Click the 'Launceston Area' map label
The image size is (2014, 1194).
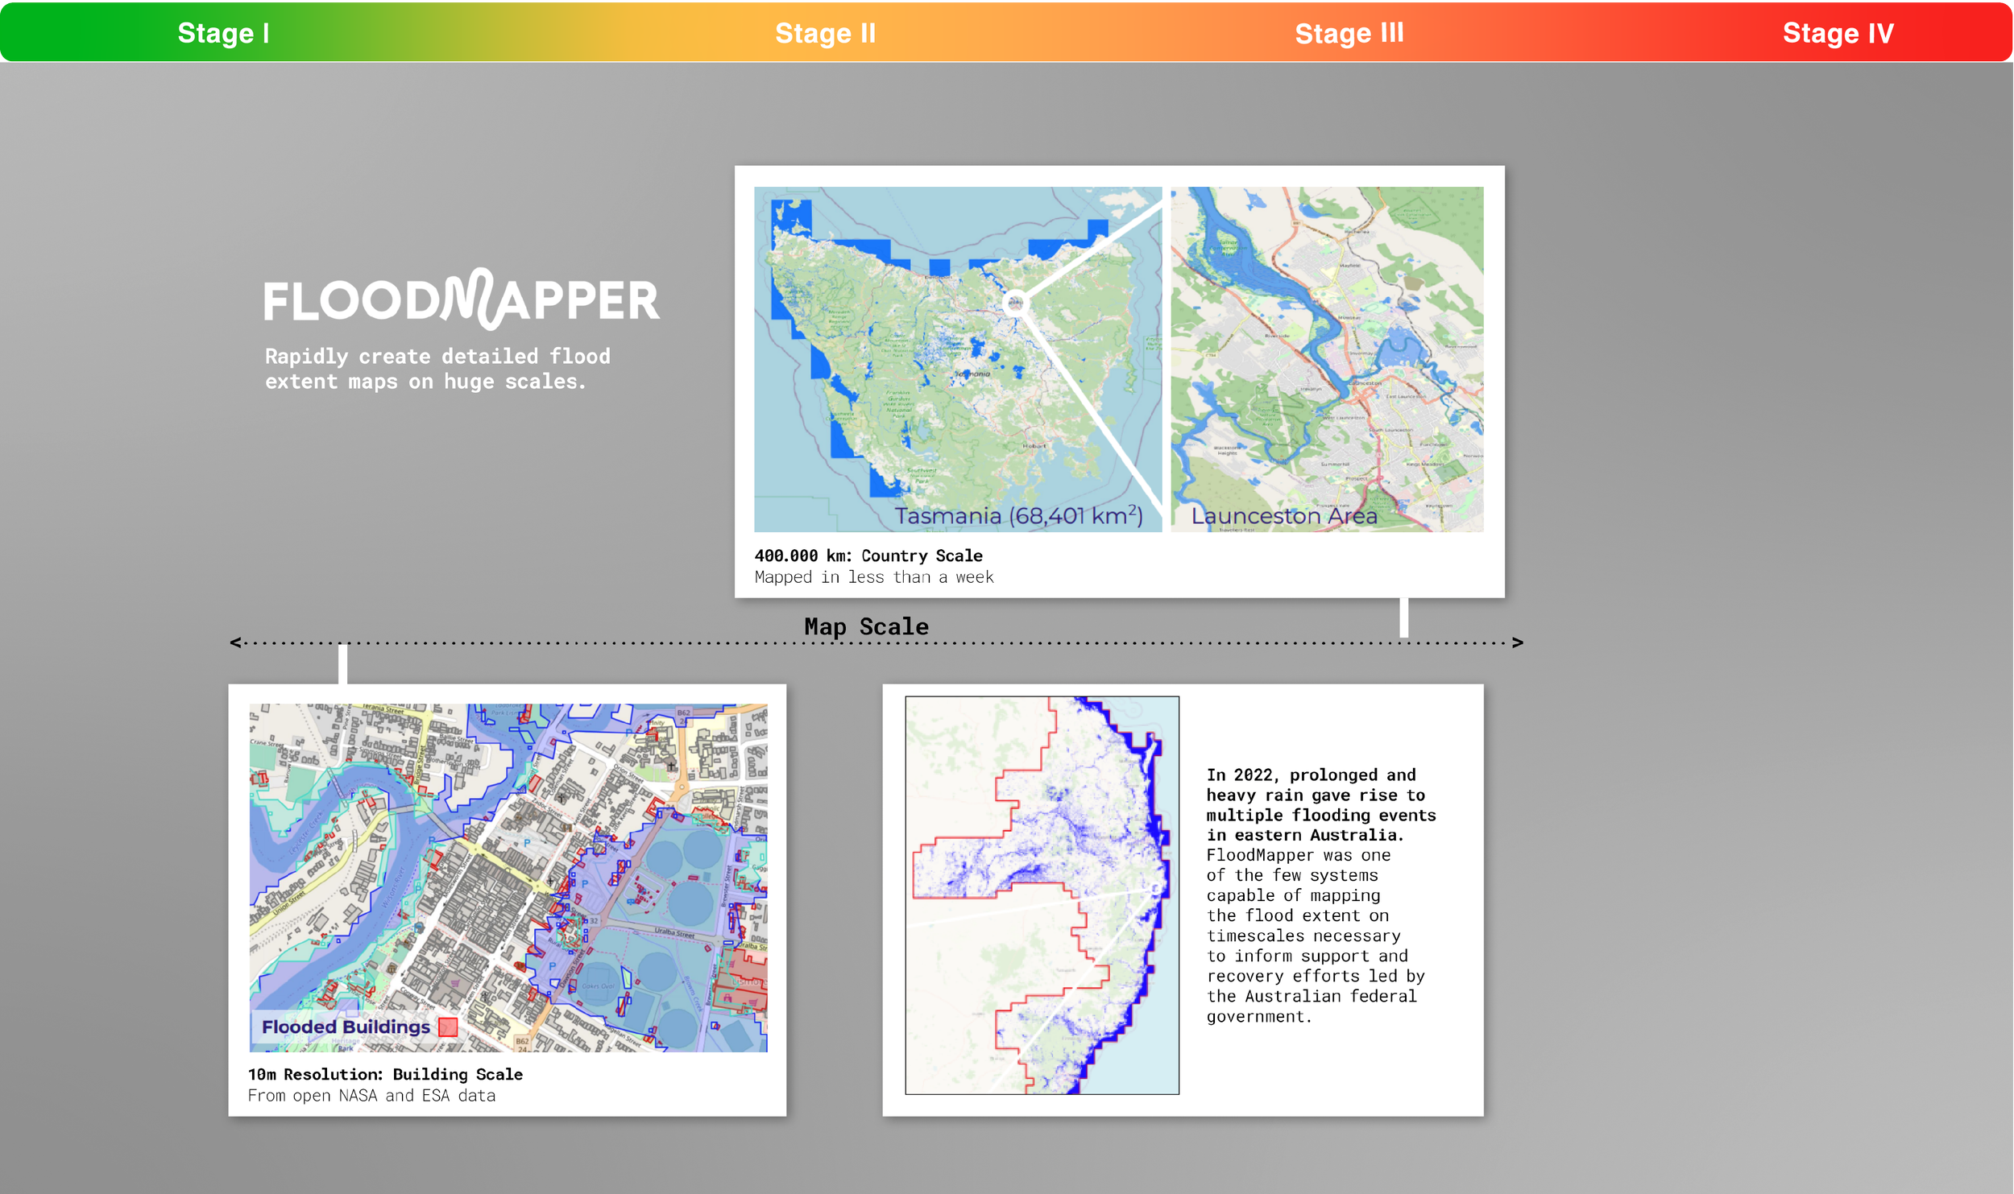[1284, 516]
